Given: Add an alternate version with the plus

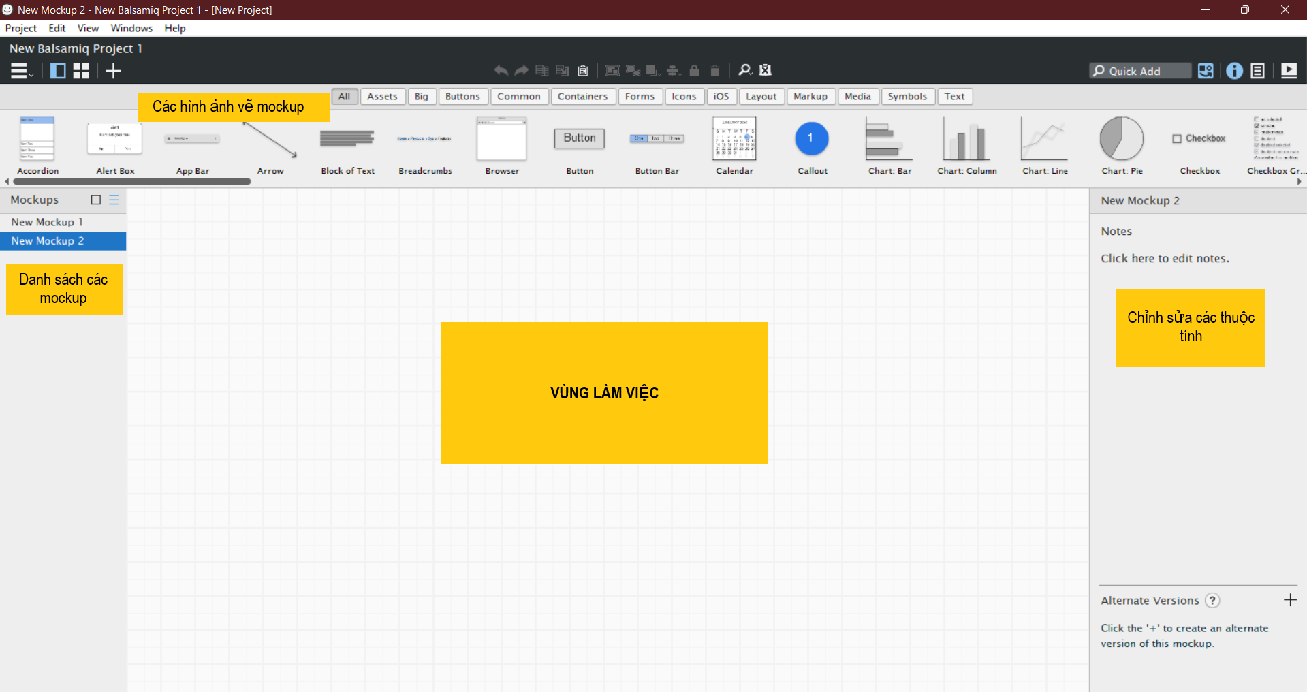Looking at the screenshot, I should click(1290, 600).
